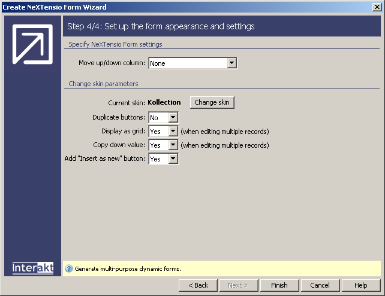Click Finish to complete the wizard

279,285
